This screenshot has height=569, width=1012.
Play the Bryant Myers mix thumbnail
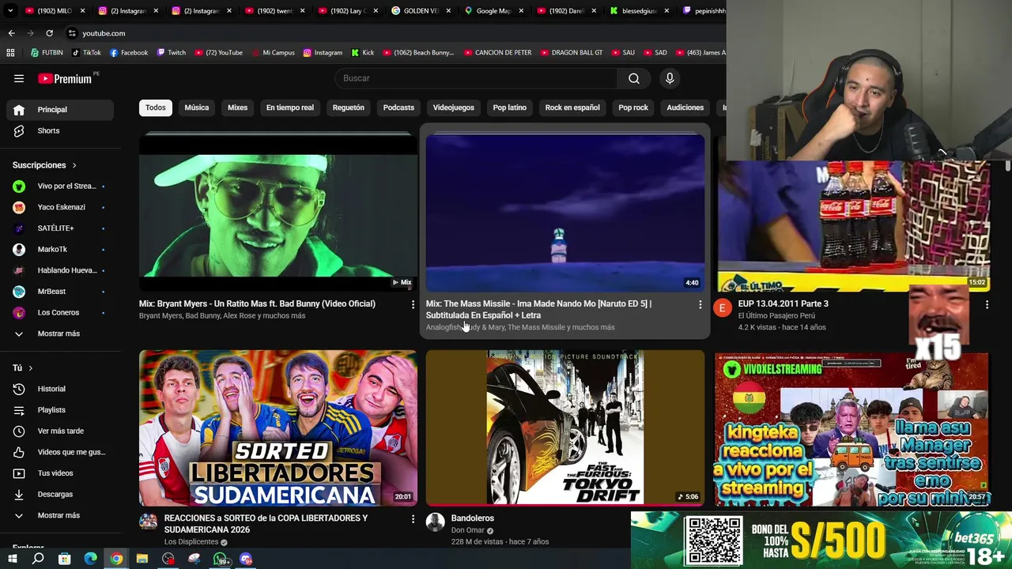tap(278, 212)
